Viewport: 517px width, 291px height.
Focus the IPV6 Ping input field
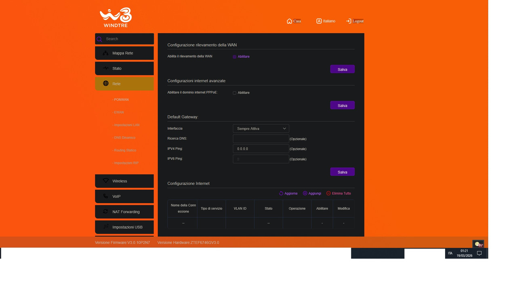[261, 159]
